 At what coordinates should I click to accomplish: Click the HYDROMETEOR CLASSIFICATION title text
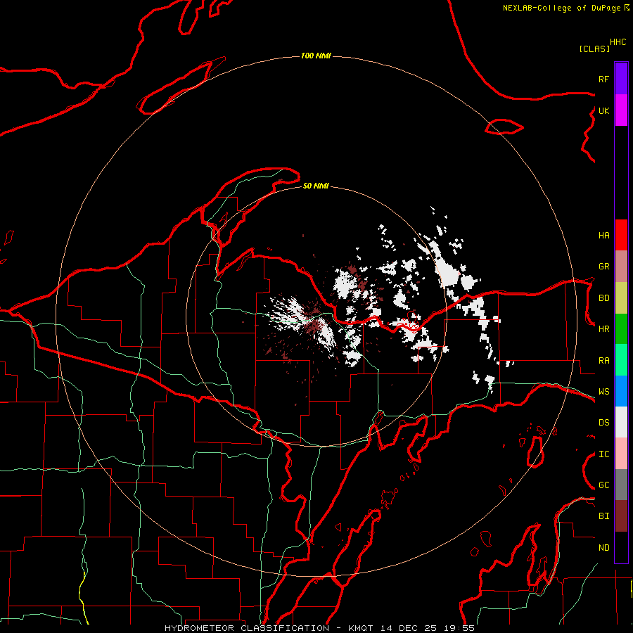[247, 628]
